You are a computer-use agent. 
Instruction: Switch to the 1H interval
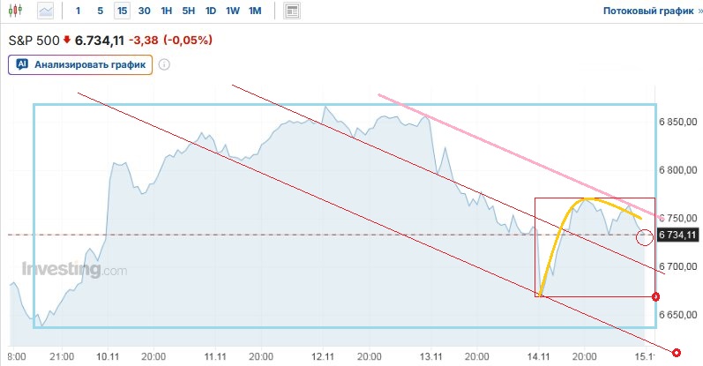(167, 11)
